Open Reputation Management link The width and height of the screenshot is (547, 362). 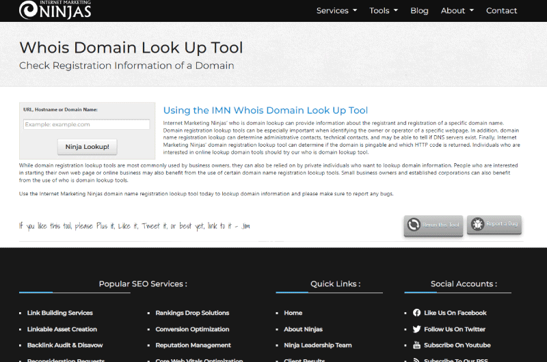[194, 346]
